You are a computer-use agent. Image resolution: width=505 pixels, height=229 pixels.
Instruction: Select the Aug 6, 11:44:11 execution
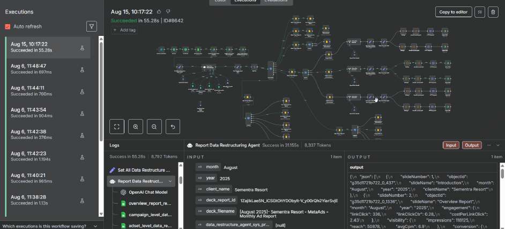click(48, 91)
